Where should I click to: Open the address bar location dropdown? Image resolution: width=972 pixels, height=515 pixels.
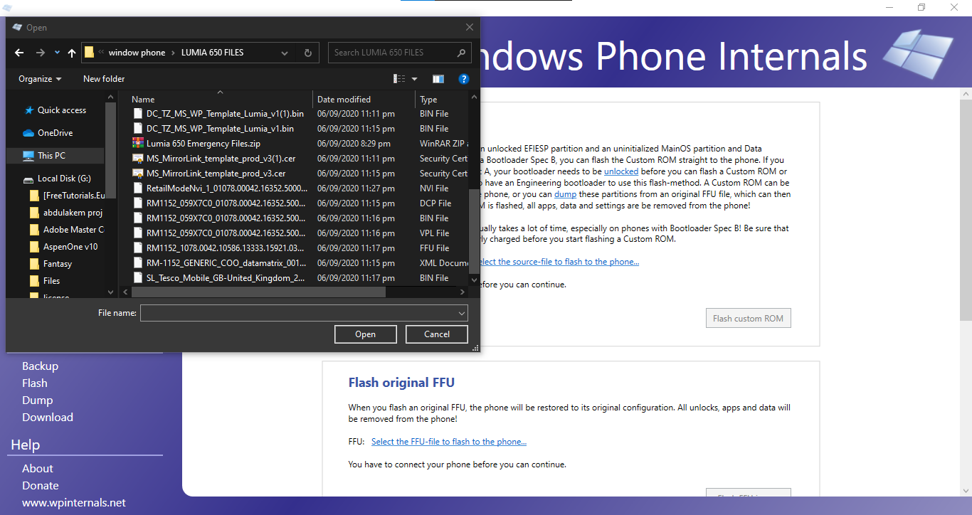point(285,52)
